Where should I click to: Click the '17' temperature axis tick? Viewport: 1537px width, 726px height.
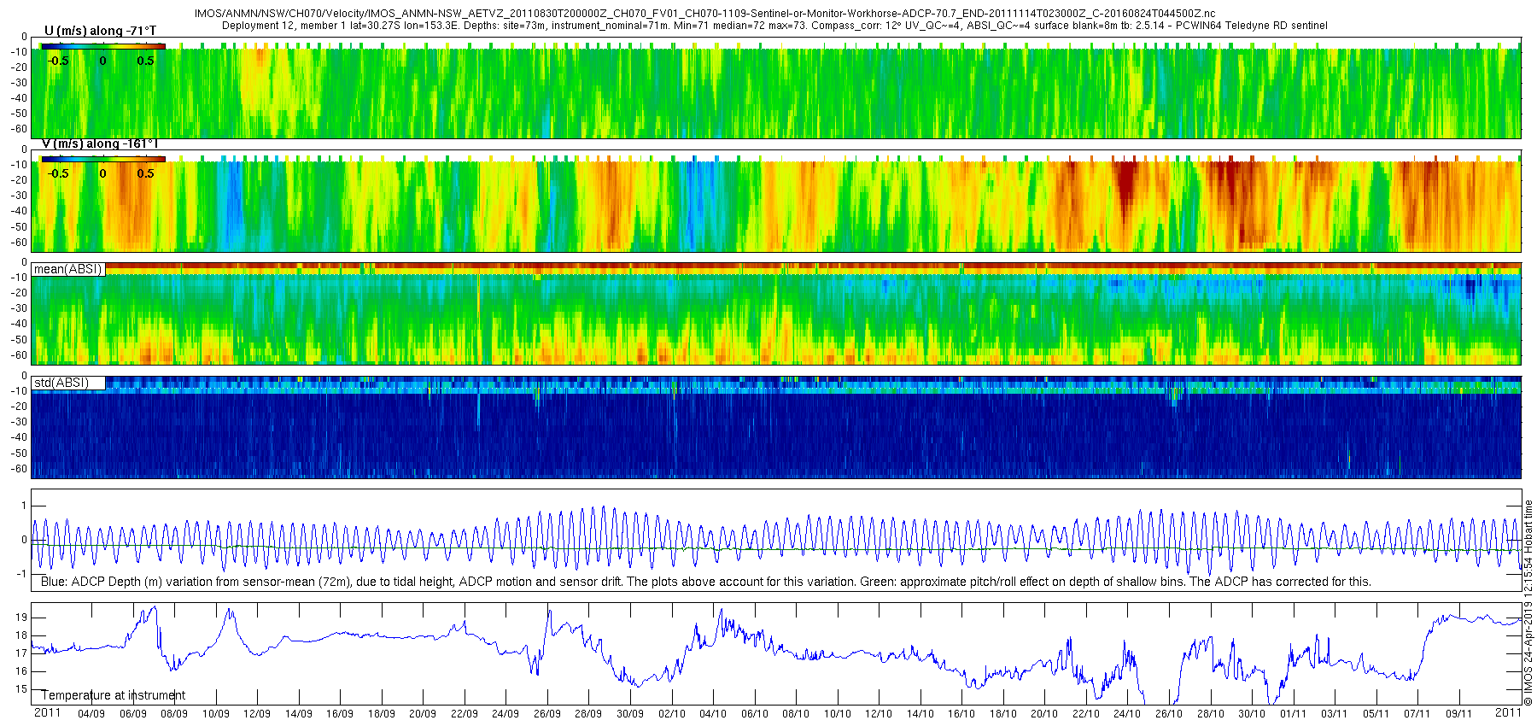pyautogui.click(x=21, y=653)
